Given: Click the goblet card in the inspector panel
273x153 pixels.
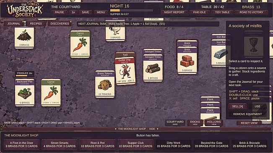Looking at the screenshot, I should (x=253, y=44).
